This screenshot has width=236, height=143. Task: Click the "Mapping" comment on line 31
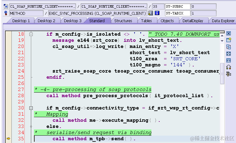point(57,114)
